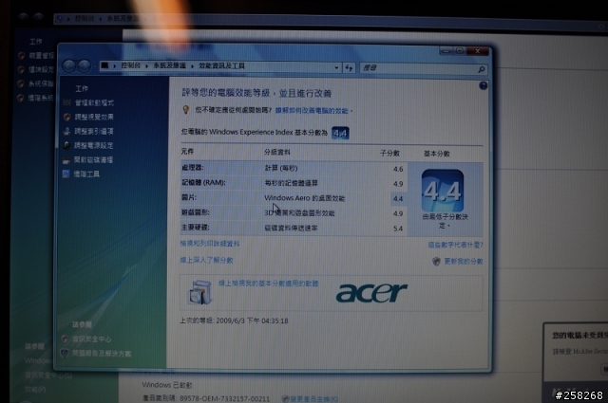Click the 瞭解如何改善電腦的效能 link
This screenshot has width=608, height=403.
tap(312, 111)
